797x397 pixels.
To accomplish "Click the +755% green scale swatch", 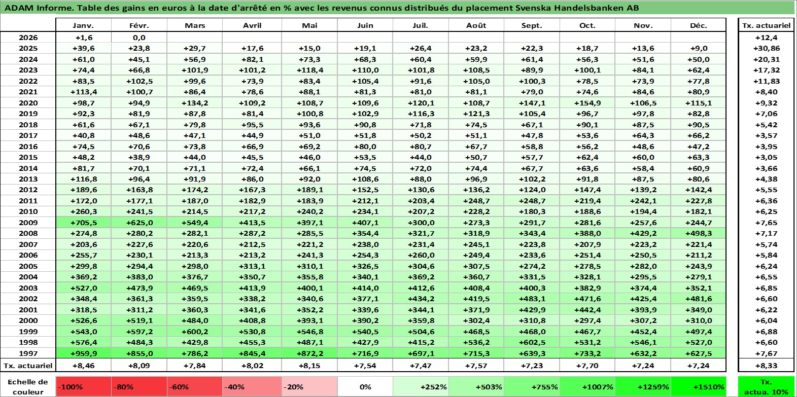I will coord(532,386).
